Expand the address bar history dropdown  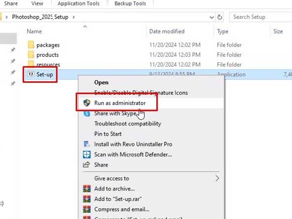point(211,17)
